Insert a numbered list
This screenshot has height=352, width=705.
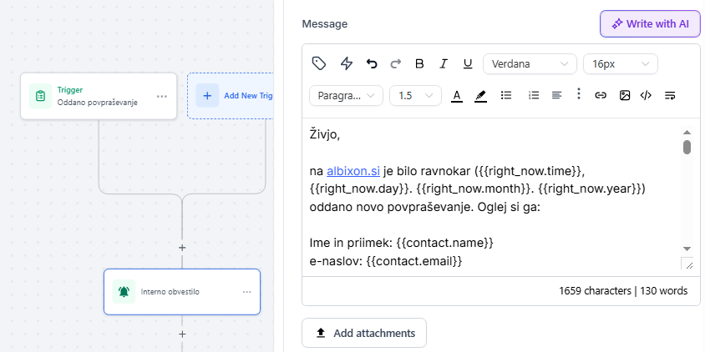(x=534, y=95)
